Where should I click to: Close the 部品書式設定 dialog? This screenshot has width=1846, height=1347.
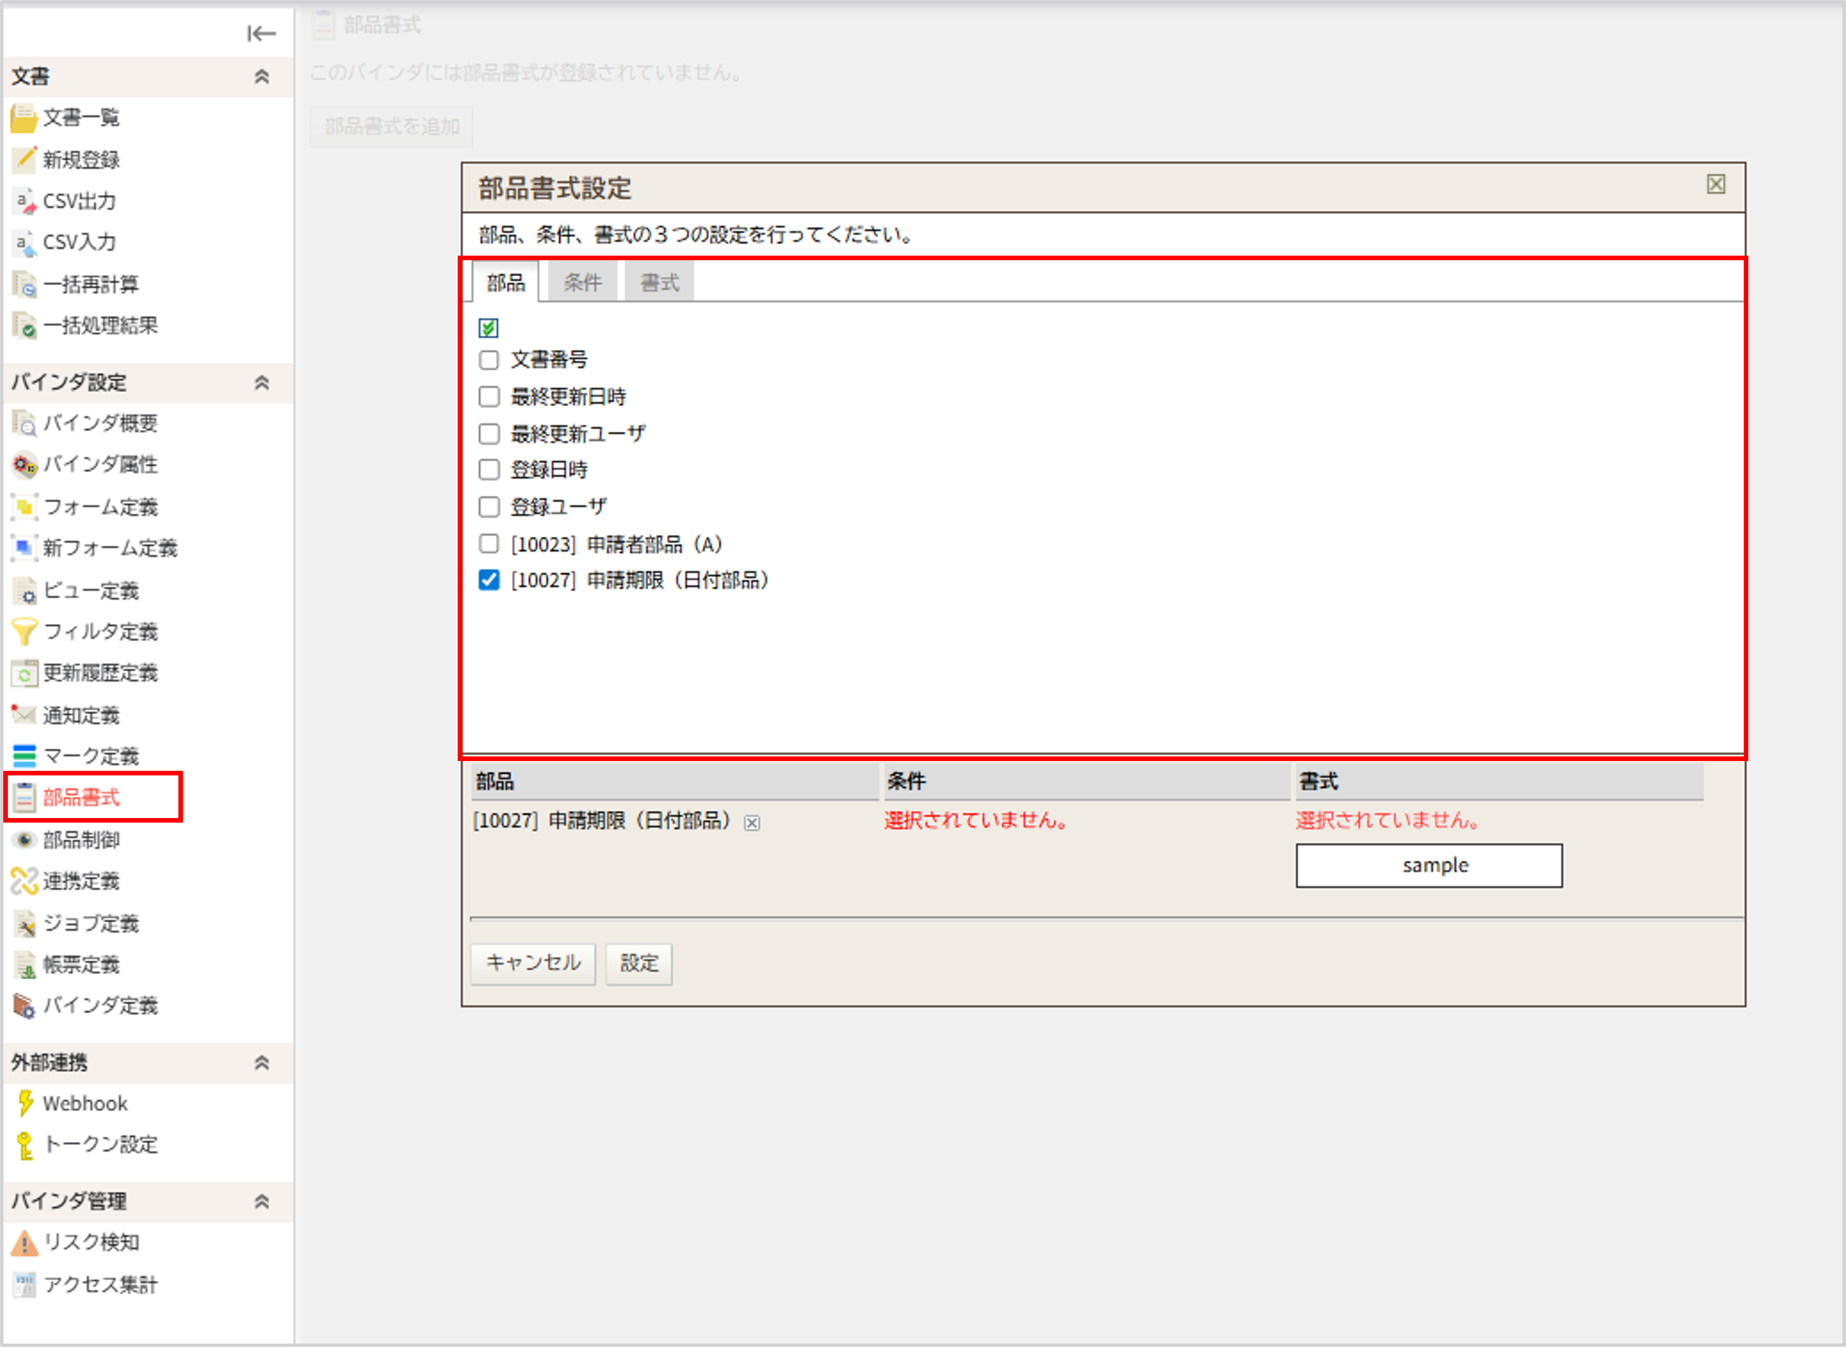pyautogui.click(x=1716, y=184)
